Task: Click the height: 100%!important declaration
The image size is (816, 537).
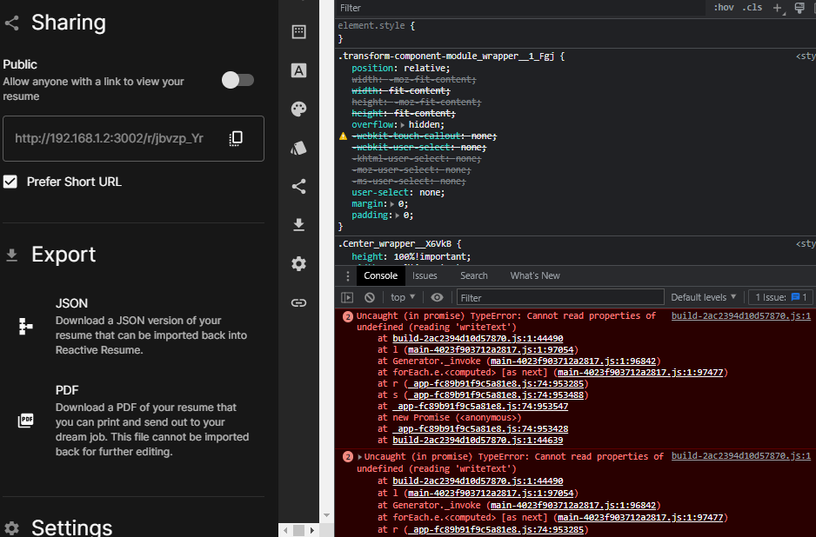Action: point(411,257)
